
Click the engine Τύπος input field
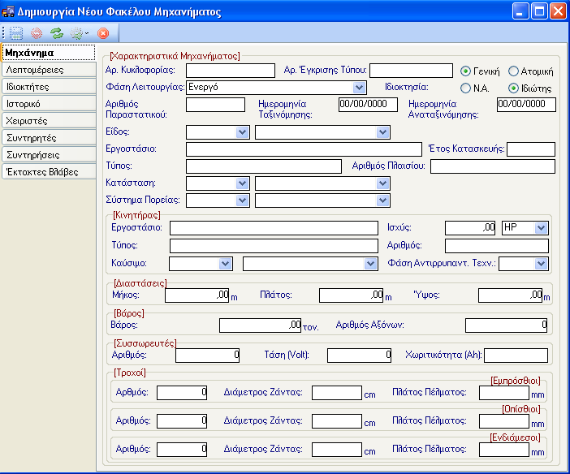point(274,246)
